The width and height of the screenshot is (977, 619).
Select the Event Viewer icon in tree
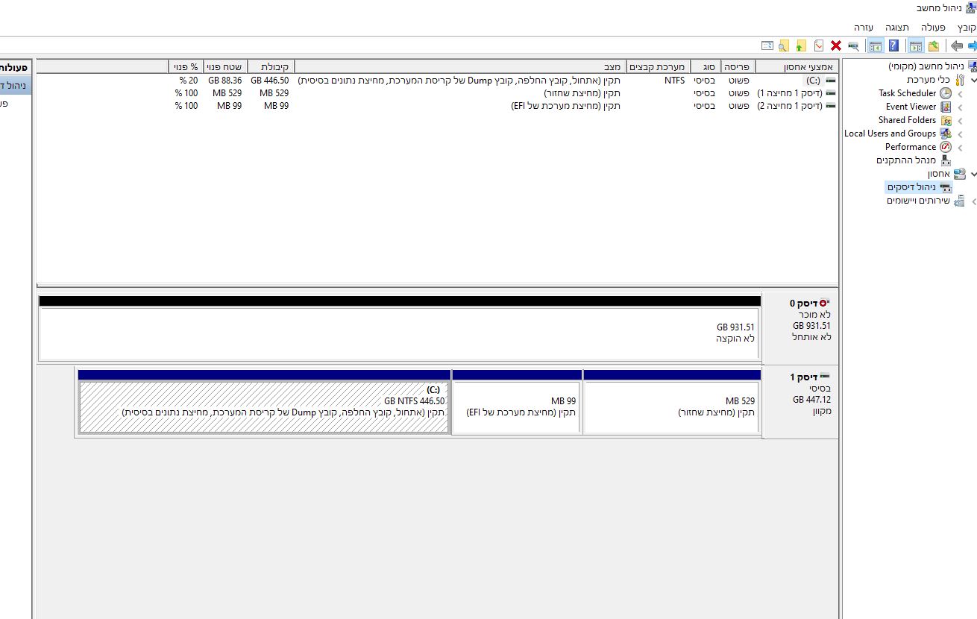pos(946,107)
